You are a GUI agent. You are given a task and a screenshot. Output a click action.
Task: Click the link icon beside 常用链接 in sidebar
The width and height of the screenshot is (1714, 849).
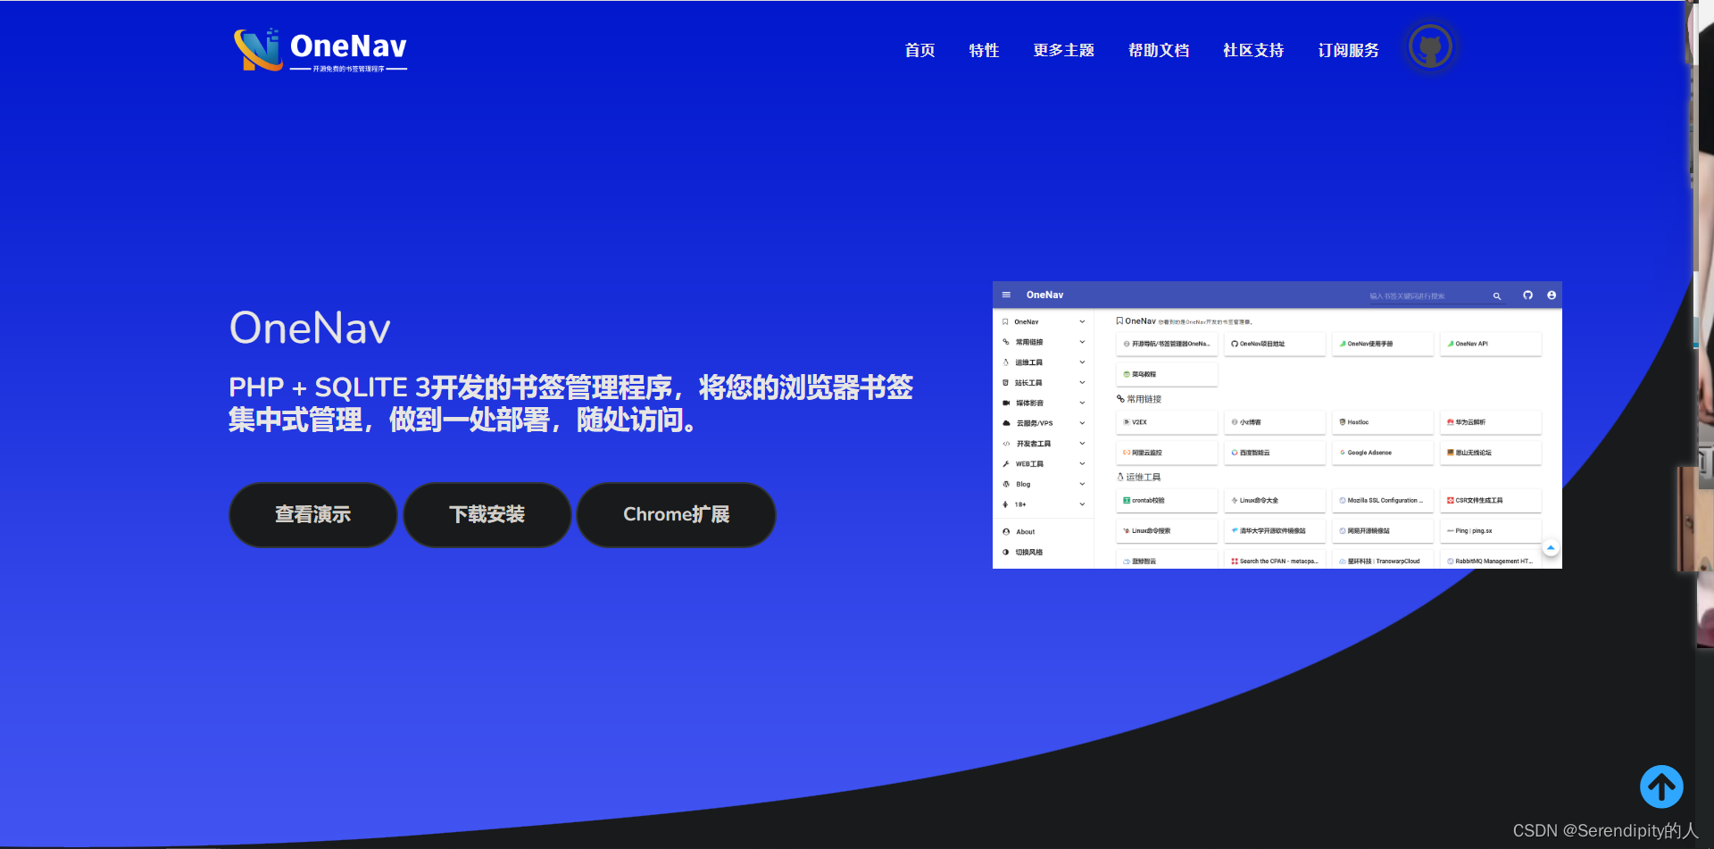(1005, 342)
